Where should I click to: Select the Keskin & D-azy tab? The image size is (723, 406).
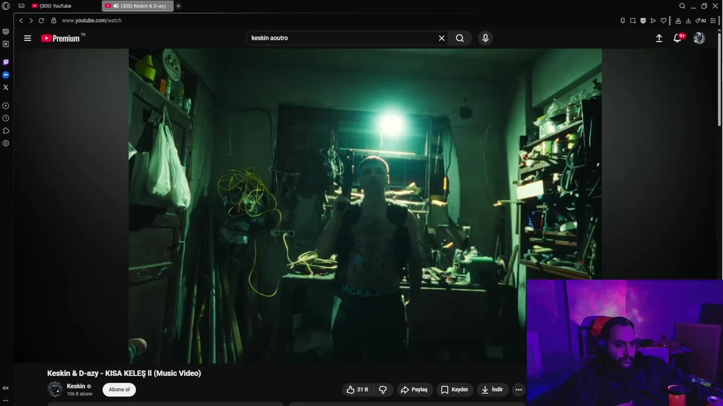click(x=138, y=6)
